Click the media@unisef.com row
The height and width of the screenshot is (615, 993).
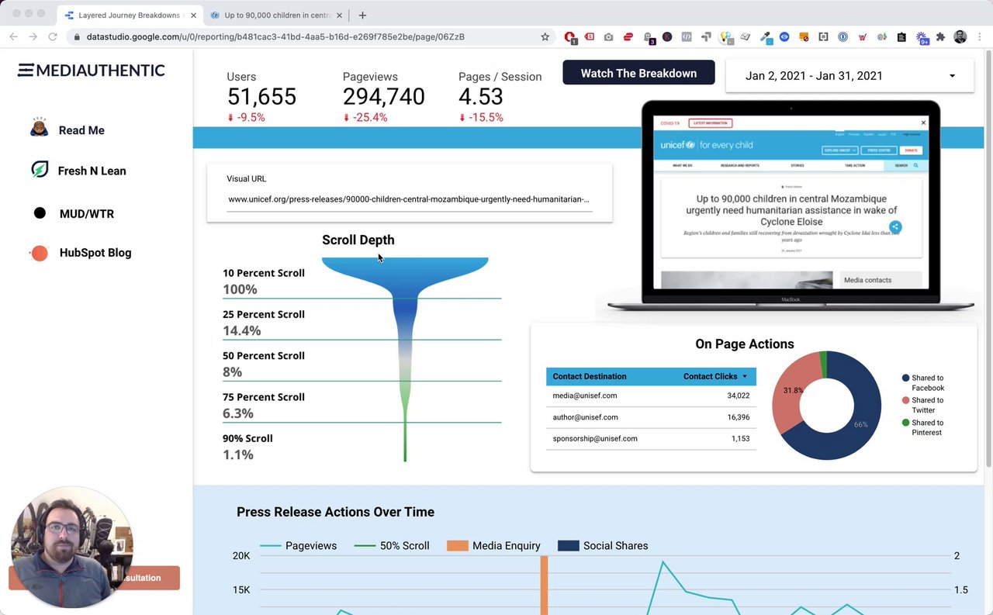click(651, 396)
